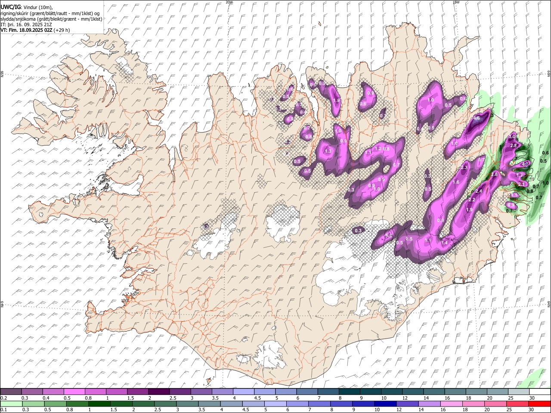Pick the darkest green rain swatch labelled 1
551x413 pixels.
click(99, 404)
